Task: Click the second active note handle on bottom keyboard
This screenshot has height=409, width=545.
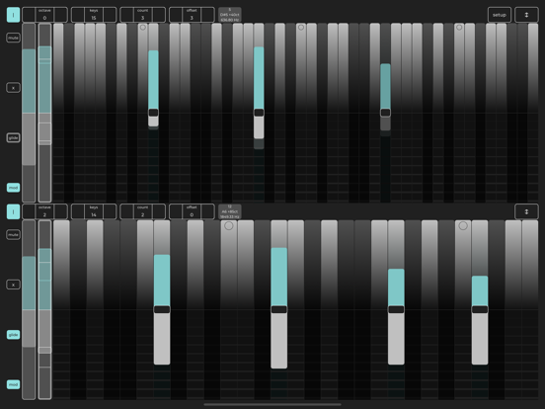Action: pyautogui.click(x=279, y=309)
